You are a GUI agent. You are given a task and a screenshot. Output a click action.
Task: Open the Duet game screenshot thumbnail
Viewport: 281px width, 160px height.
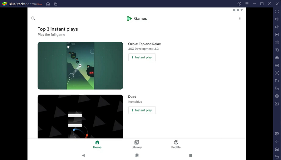coord(80,116)
